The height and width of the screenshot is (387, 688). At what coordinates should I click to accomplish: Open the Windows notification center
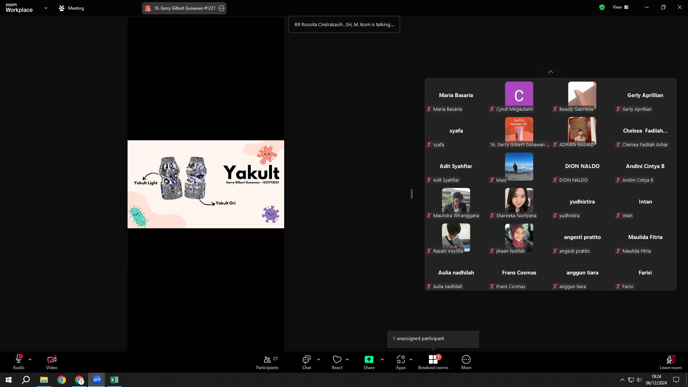point(676,380)
